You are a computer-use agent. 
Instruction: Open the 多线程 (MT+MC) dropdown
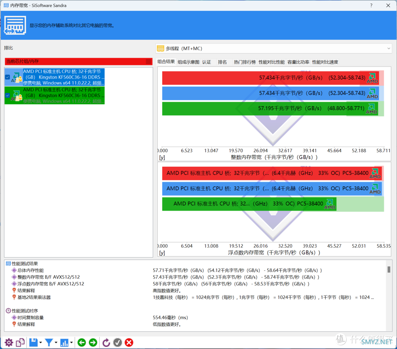tap(274, 48)
